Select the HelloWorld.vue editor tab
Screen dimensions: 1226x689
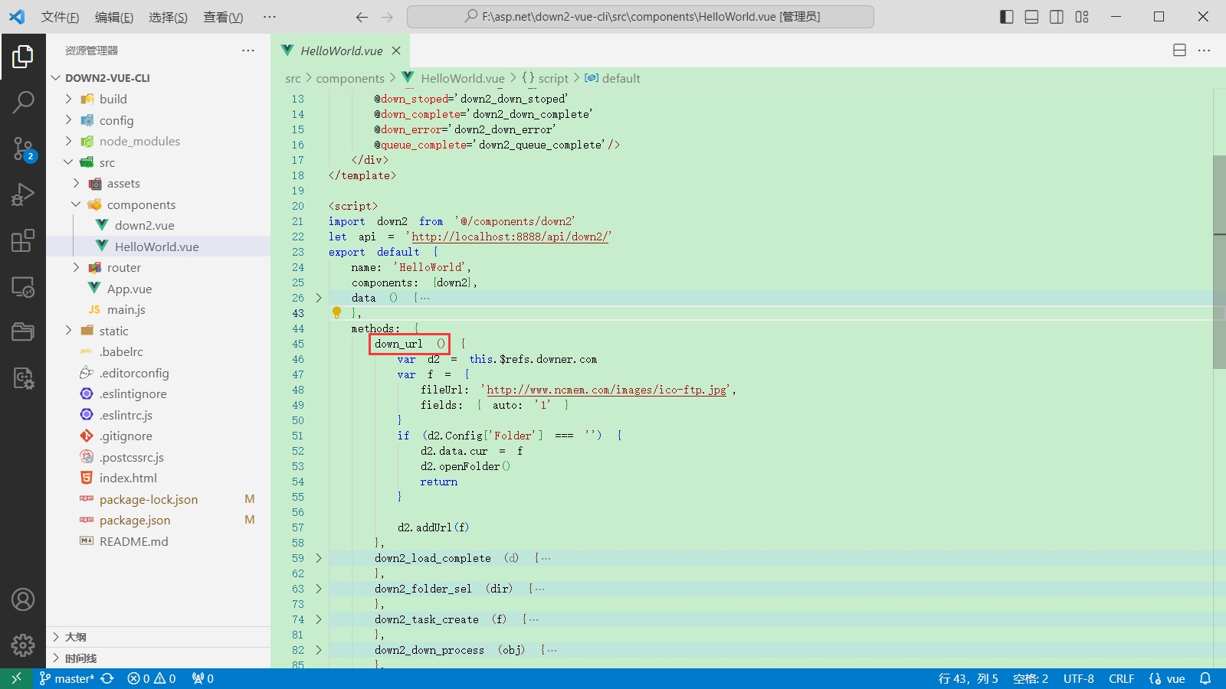(x=341, y=51)
